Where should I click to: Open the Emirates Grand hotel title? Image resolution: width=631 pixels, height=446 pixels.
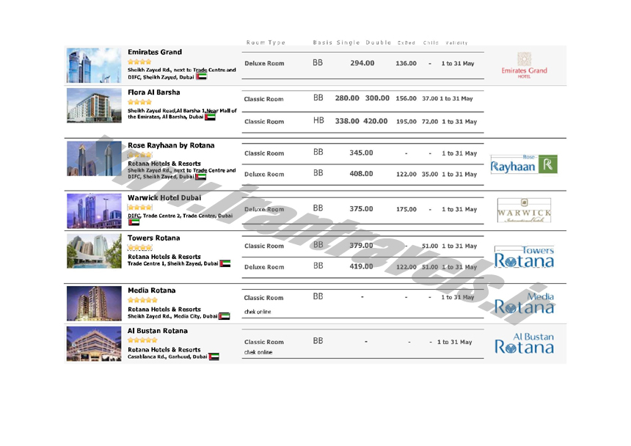[x=155, y=52]
